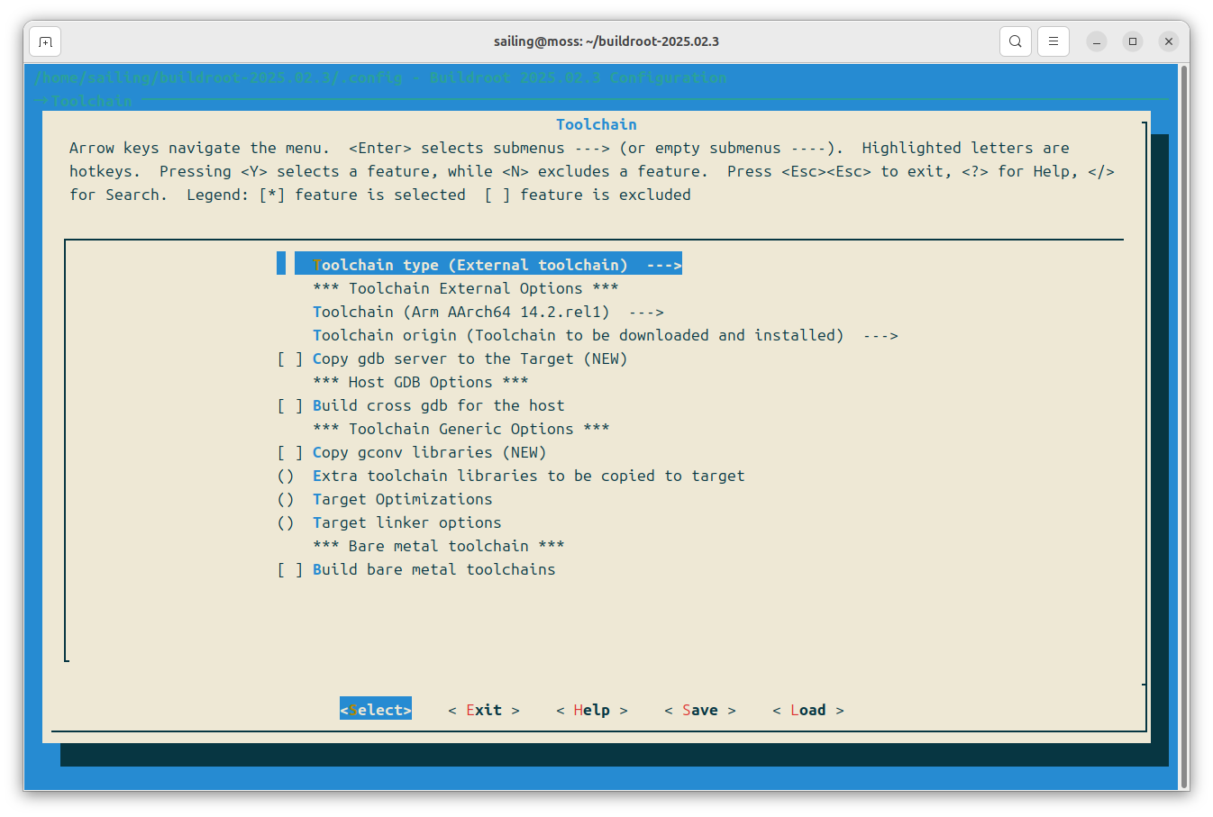
Task: Open Help at the bottom
Action: pyautogui.click(x=591, y=710)
